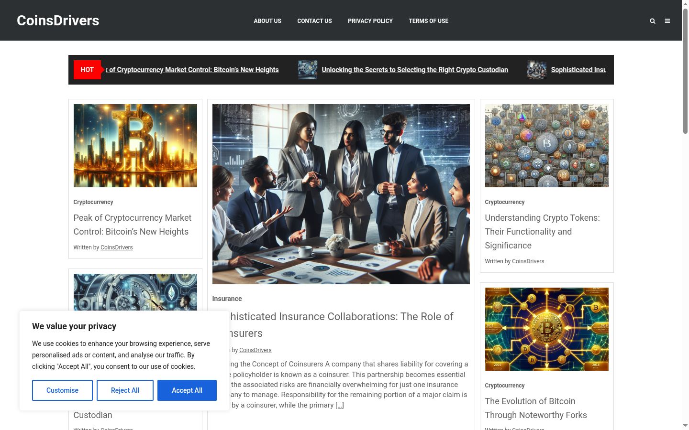Open ticker link starting with Sophisticated Insu
Image resolution: width=689 pixels, height=430 pixels.
pyautogui.click(x=578, y=70)
